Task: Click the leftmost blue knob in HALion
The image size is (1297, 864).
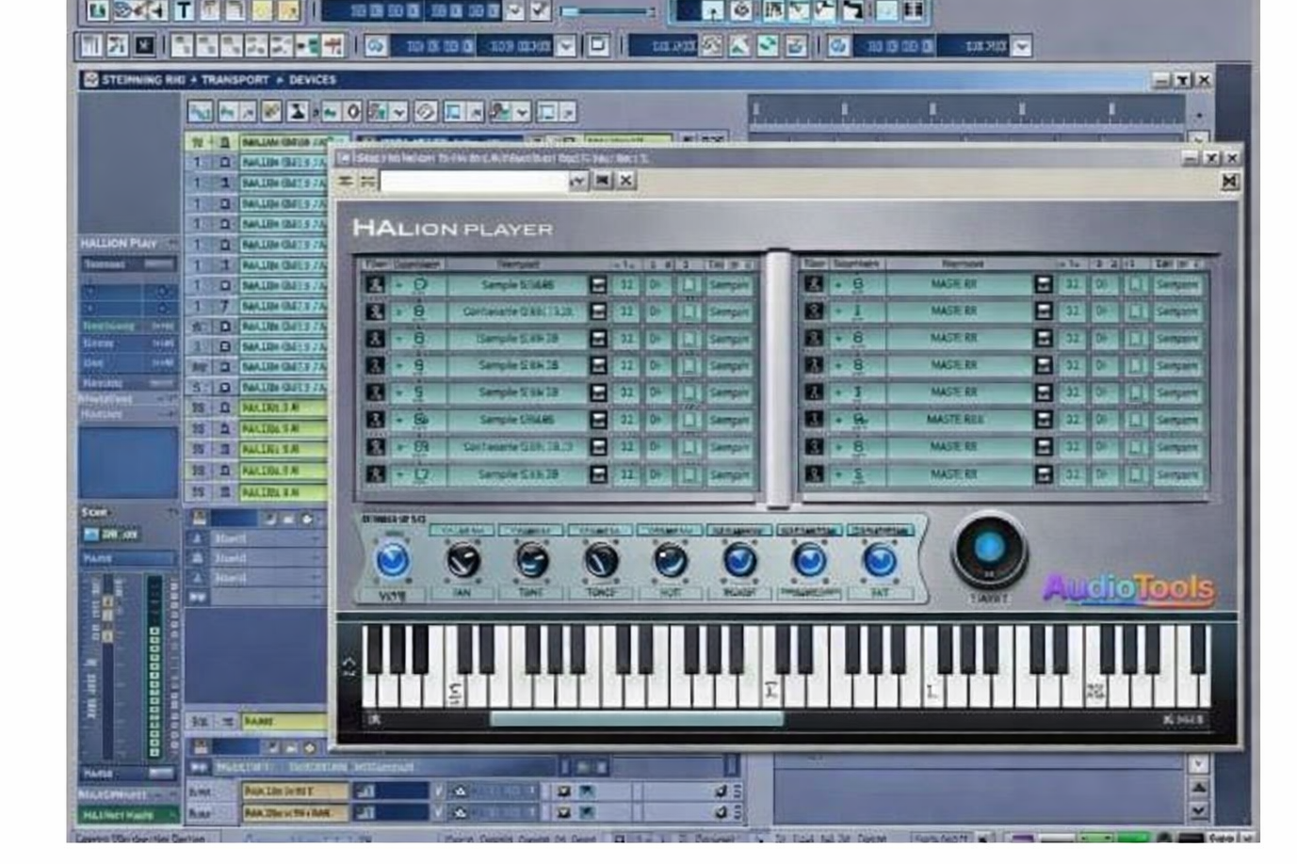Action: [x=392, y=561]
